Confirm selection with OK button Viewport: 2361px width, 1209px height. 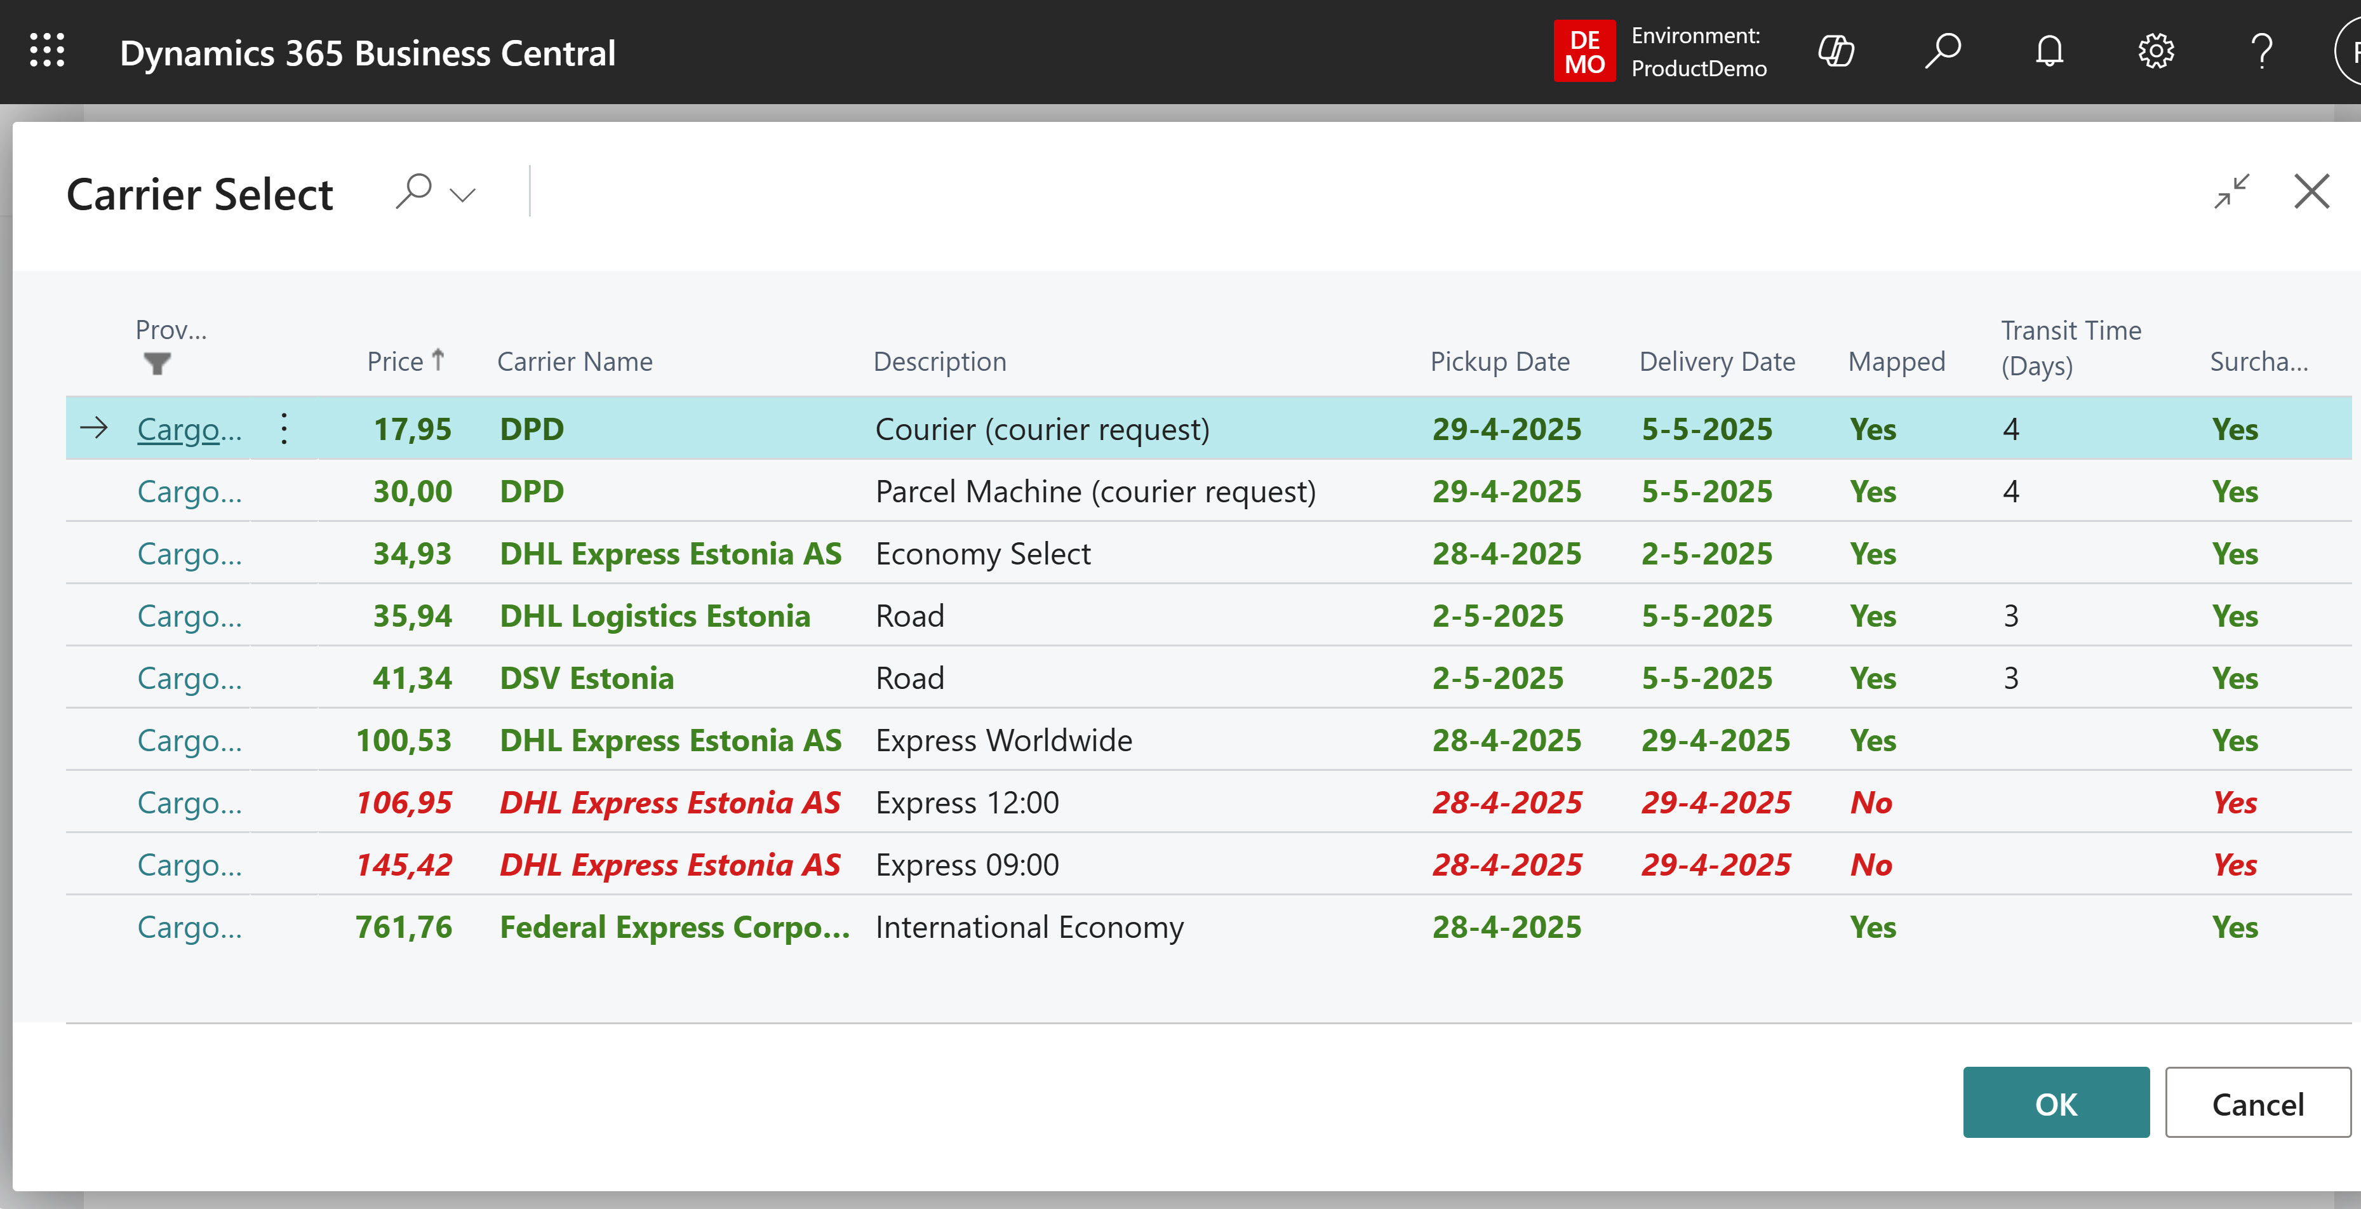pyautogui.click(x=2056, y=1103)
